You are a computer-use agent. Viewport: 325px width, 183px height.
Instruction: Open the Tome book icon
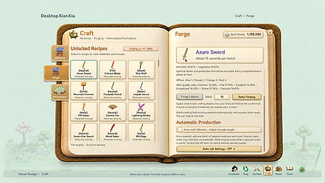click(x=290, y=170)
